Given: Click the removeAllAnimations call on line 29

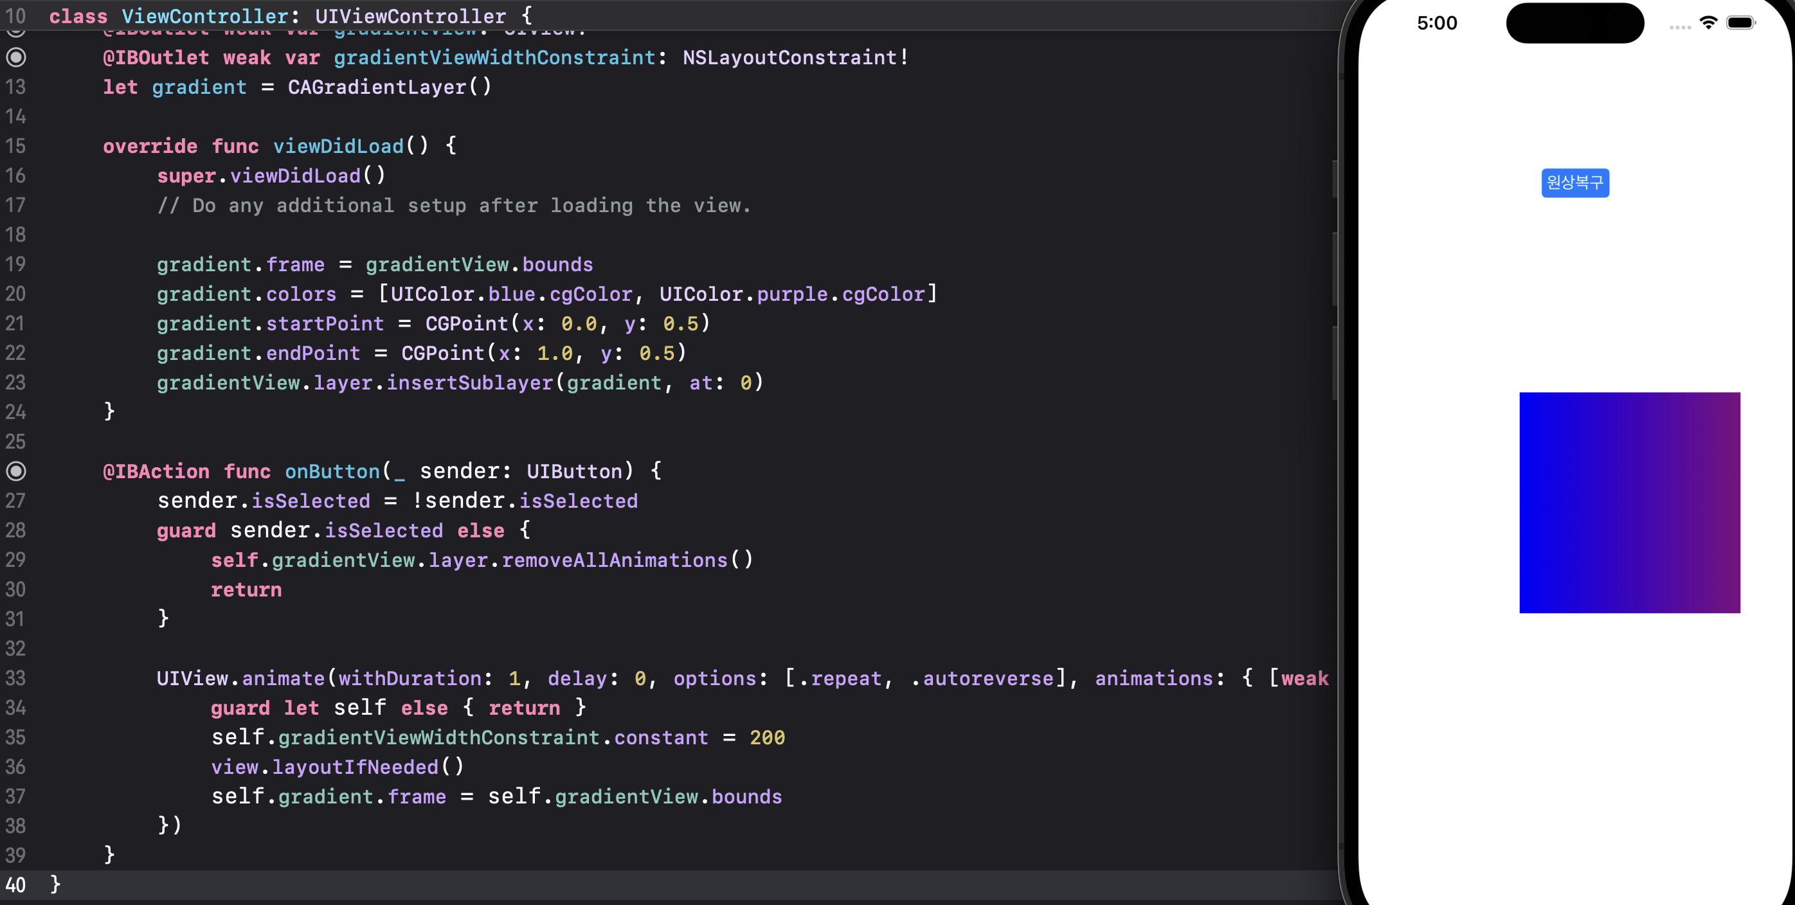Looking at the screenshot, I should pos(615,560).
